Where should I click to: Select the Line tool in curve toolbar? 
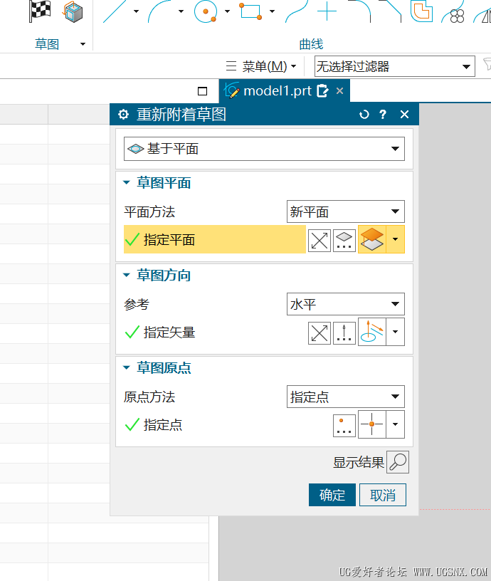coord(115,11)
